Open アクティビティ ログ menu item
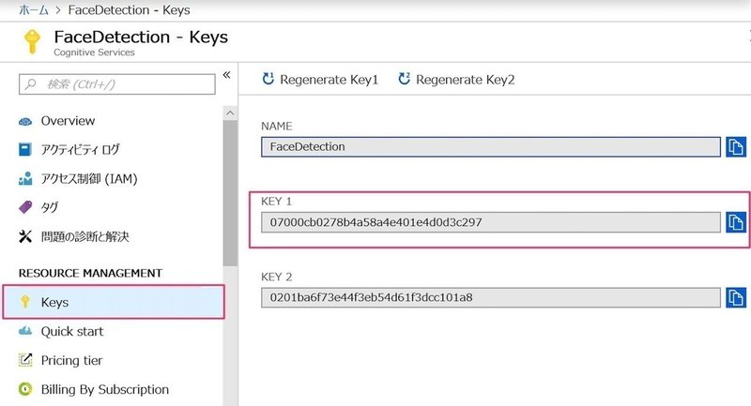 click(x=80, y=150)
